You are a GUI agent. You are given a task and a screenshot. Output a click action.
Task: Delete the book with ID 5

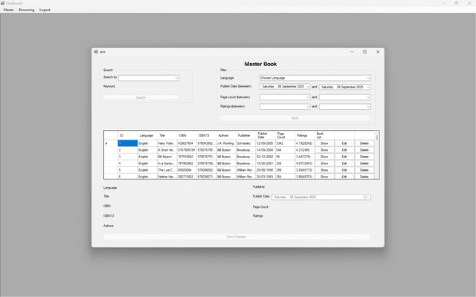coord(364,170)
